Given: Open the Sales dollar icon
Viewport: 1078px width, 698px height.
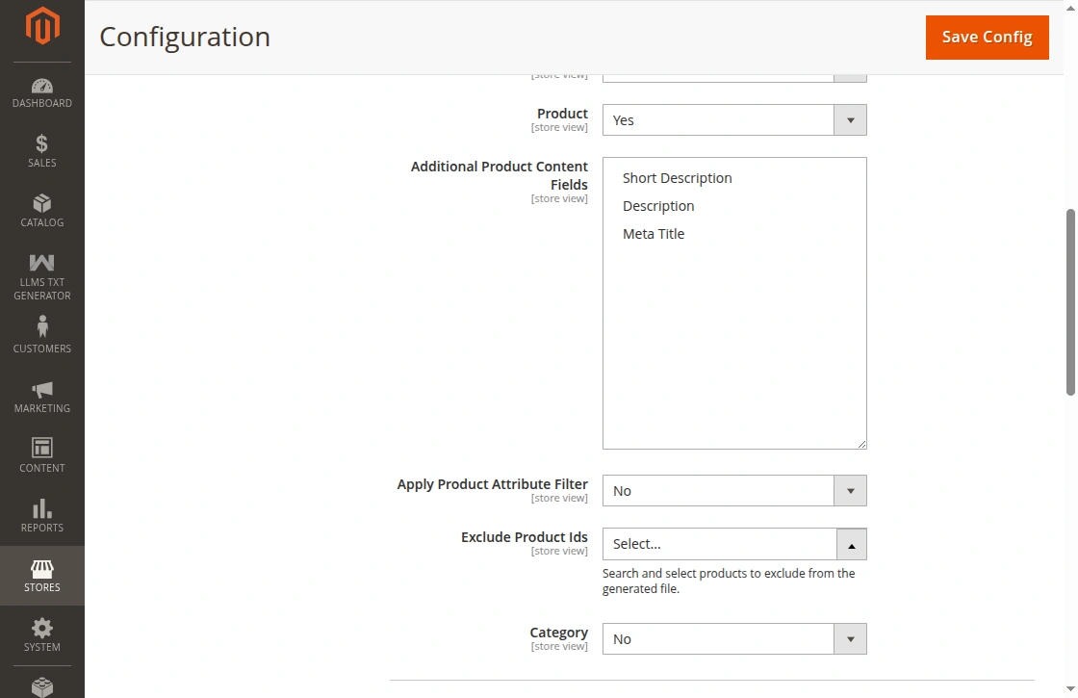Looking at the screenshot, I should pos(42,143).
